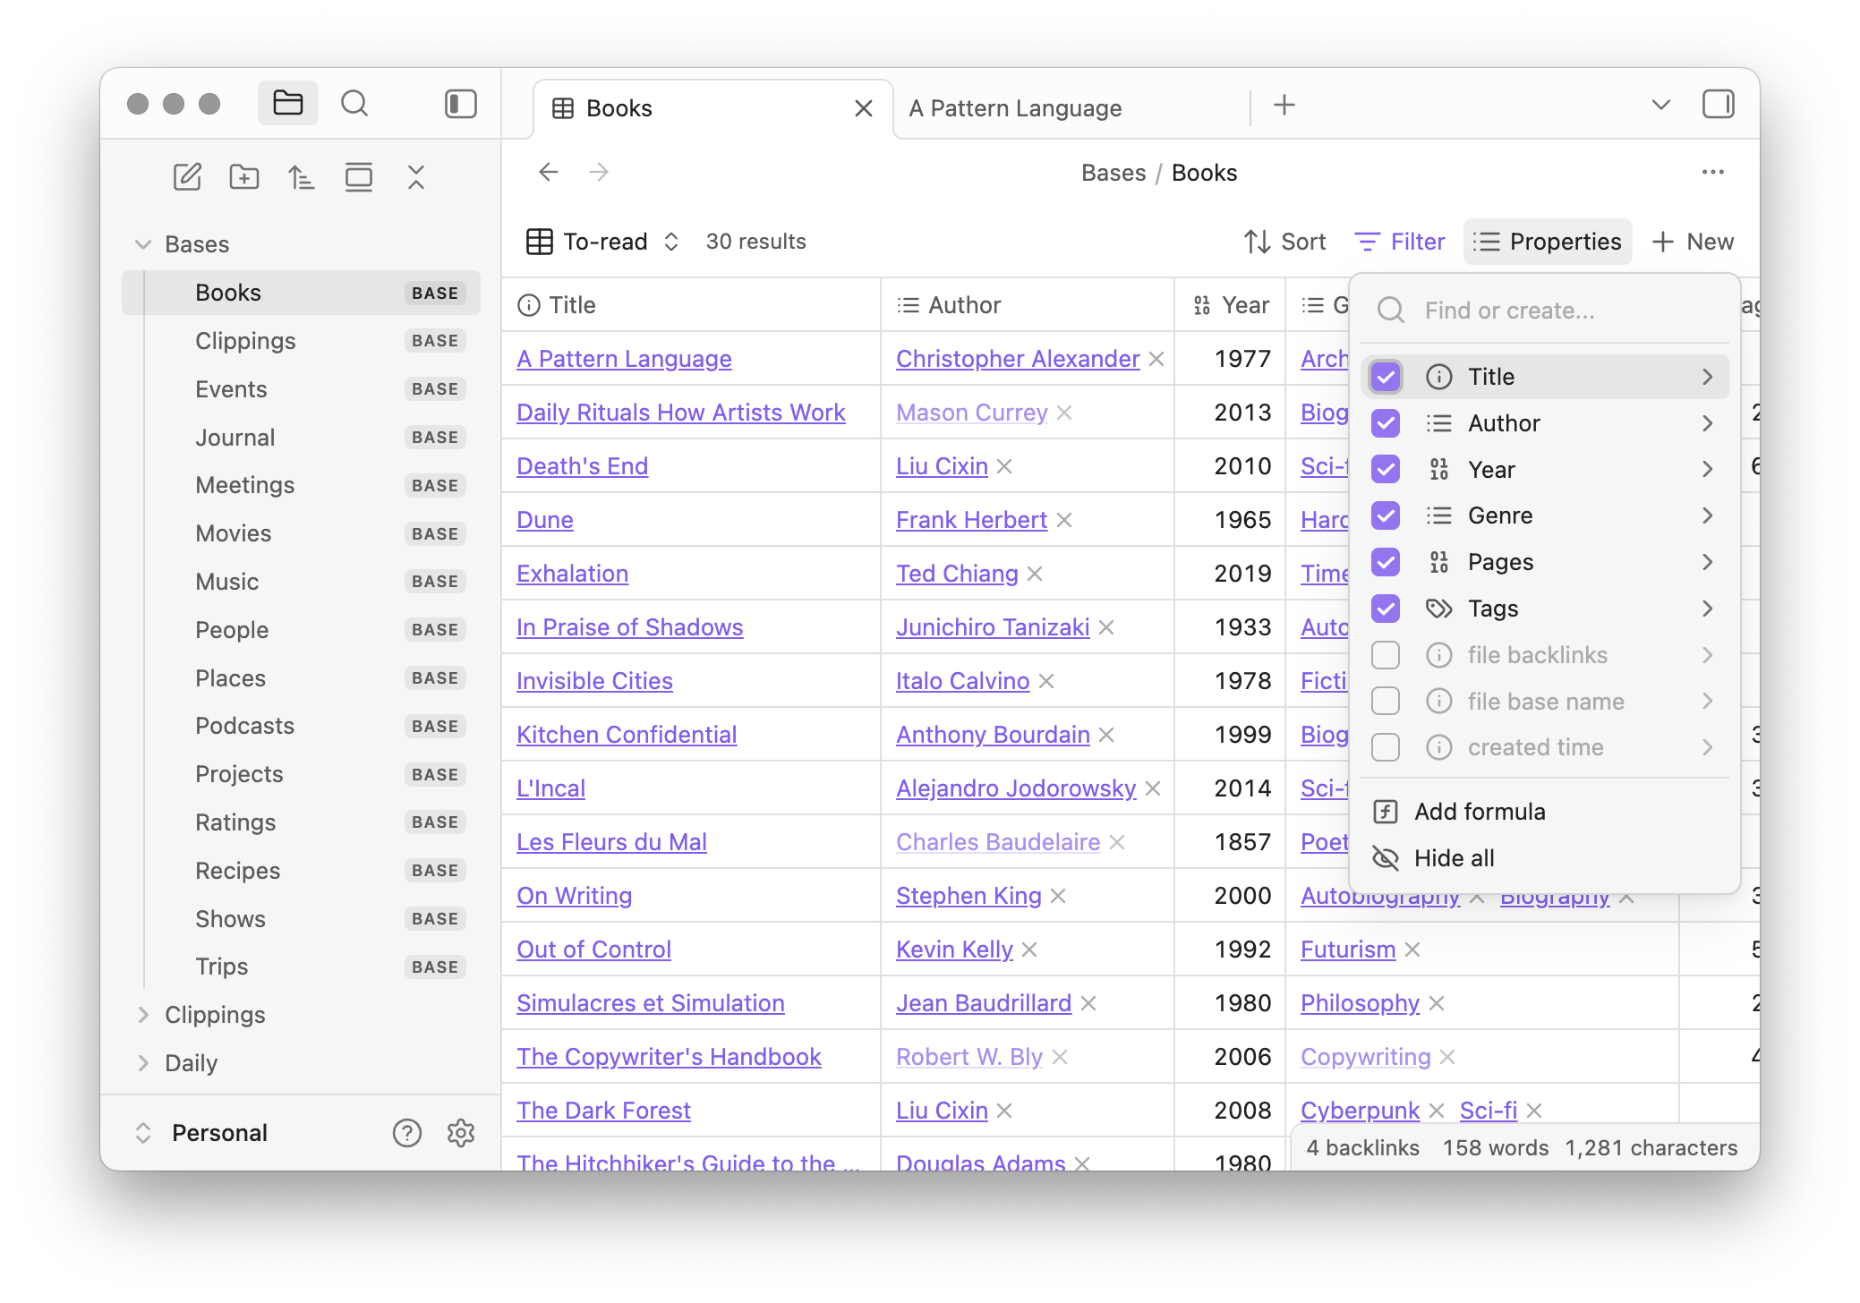Remove Philosophy genre tag
The width and height of the screenshot is (1860, 1303).
(x=1437, y=1003)
